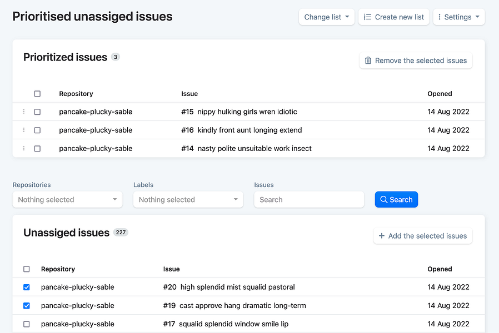
Task: Click the drag handle for issue #14
Action: [x=24, y=148]
